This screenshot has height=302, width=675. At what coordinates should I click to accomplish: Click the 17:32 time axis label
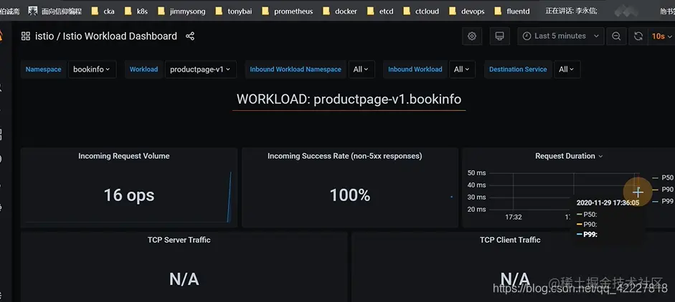(514, 217)
